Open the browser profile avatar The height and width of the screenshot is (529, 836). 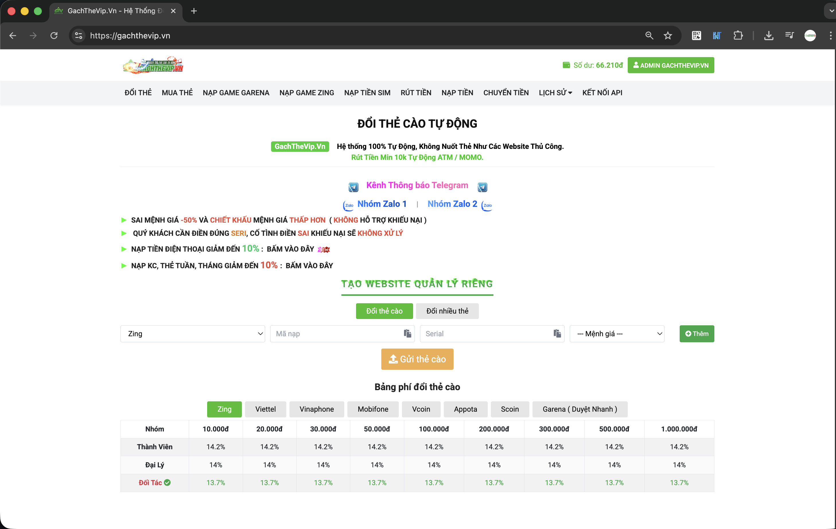coord(810,35)
